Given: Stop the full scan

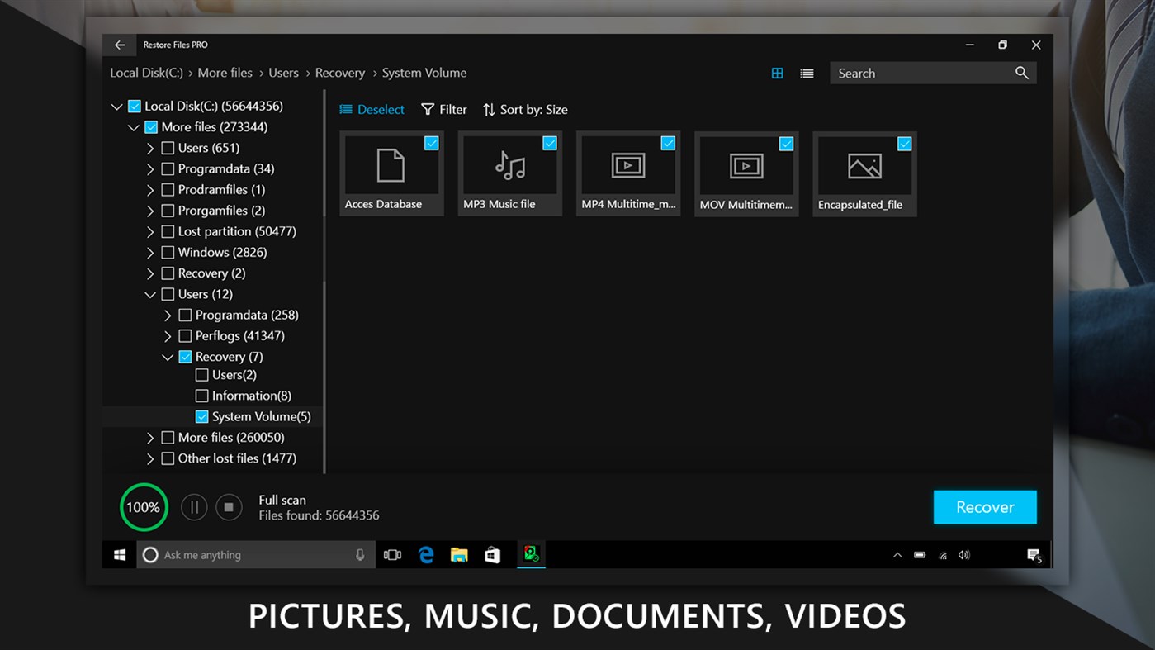Looking at the screenshot, I should click(229, 506).
